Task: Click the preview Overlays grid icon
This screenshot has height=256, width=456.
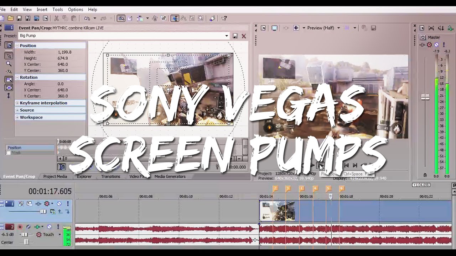Action: [347, 28]
